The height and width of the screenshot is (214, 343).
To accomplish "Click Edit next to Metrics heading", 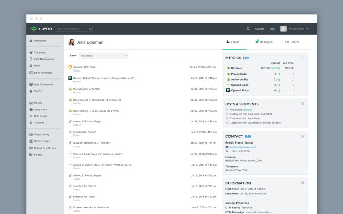I will (246, 58).
